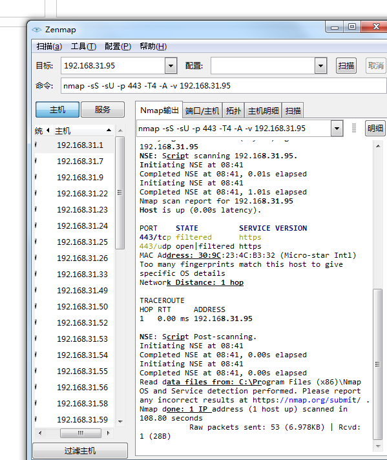The height and width of the screenshot is (460, 387).
Task: Click the collapse arrow next to 统 header
Action: (48, 131)
